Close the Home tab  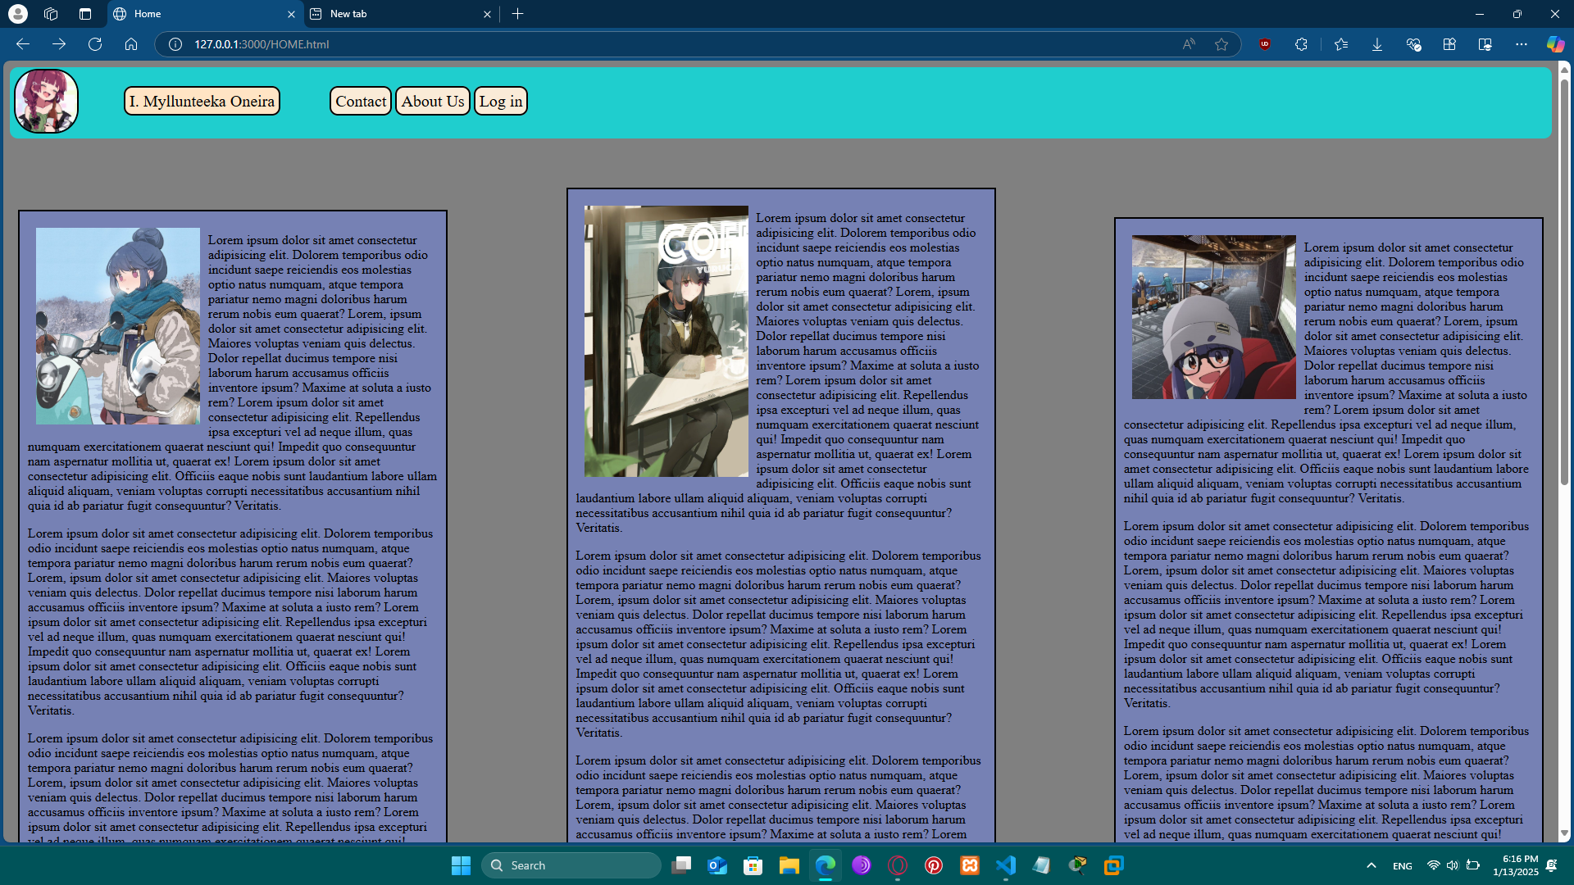point(291,14)
